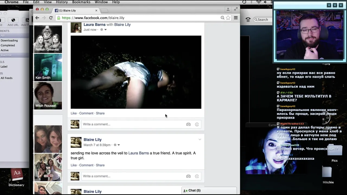Click the Chrome user profile icon

[228, 9]
